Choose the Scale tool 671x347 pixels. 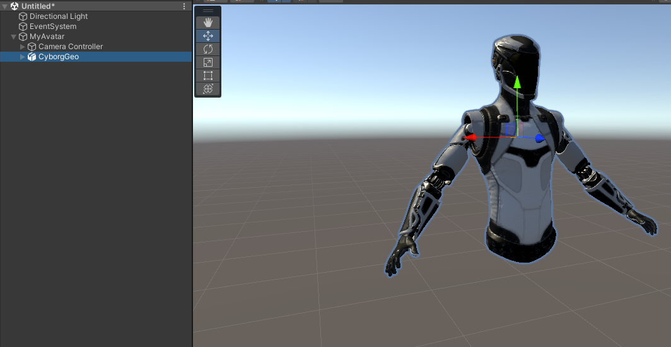[208, 62]
